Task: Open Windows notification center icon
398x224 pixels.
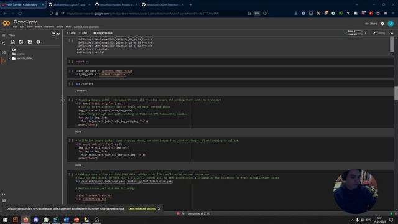Action: tap(391, 220)
